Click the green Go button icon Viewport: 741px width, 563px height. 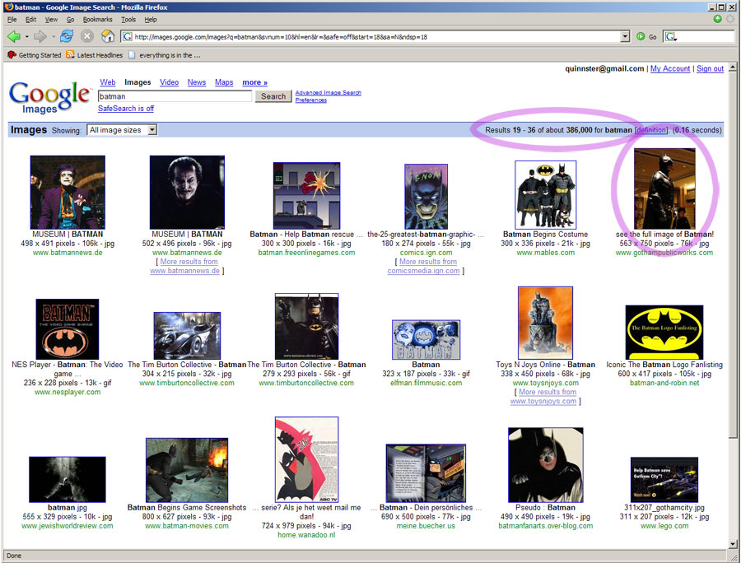pyautogui.click(x=641, y=36)
